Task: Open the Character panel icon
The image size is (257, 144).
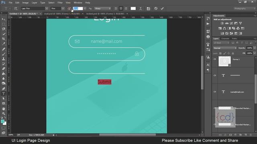Action: coord(208,65)
